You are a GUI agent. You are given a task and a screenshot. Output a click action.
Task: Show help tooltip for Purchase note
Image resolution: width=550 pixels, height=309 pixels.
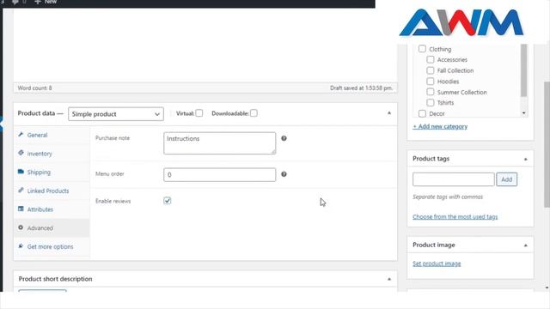pyautogui.click(x=284, y=138)
